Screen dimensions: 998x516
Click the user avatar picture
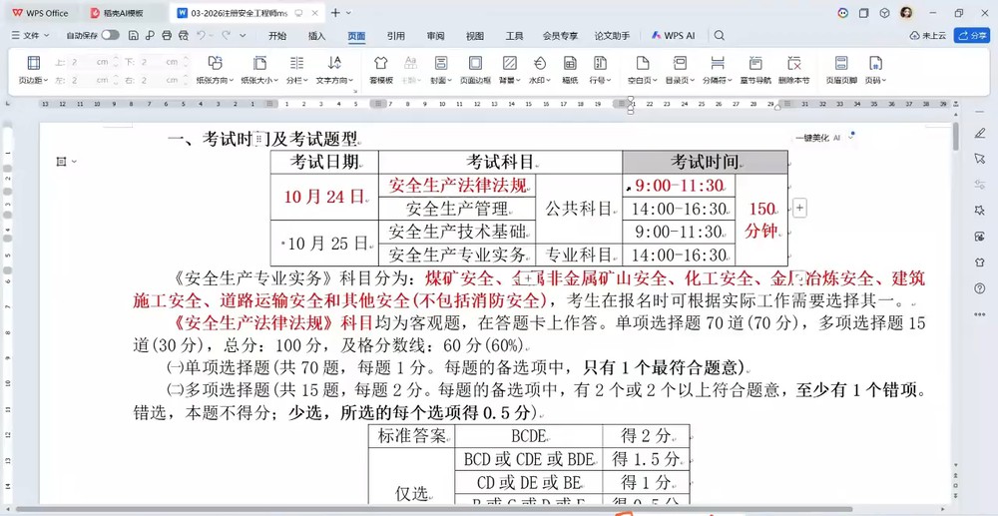[x=906, y=13]
